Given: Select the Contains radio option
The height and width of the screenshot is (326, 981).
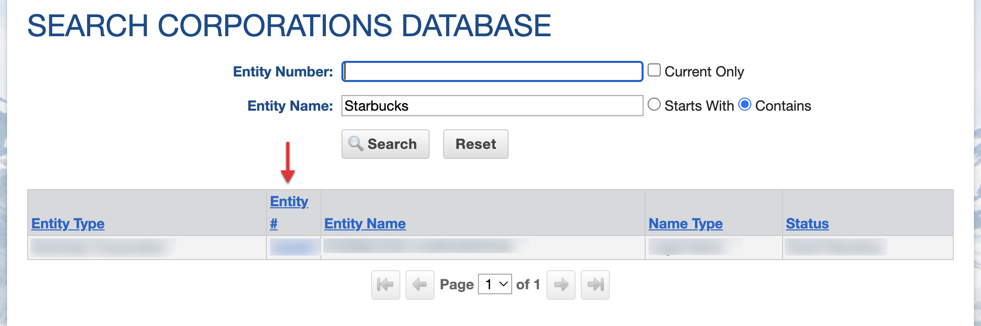Looking at the screenshot, I should pos(745,105).
